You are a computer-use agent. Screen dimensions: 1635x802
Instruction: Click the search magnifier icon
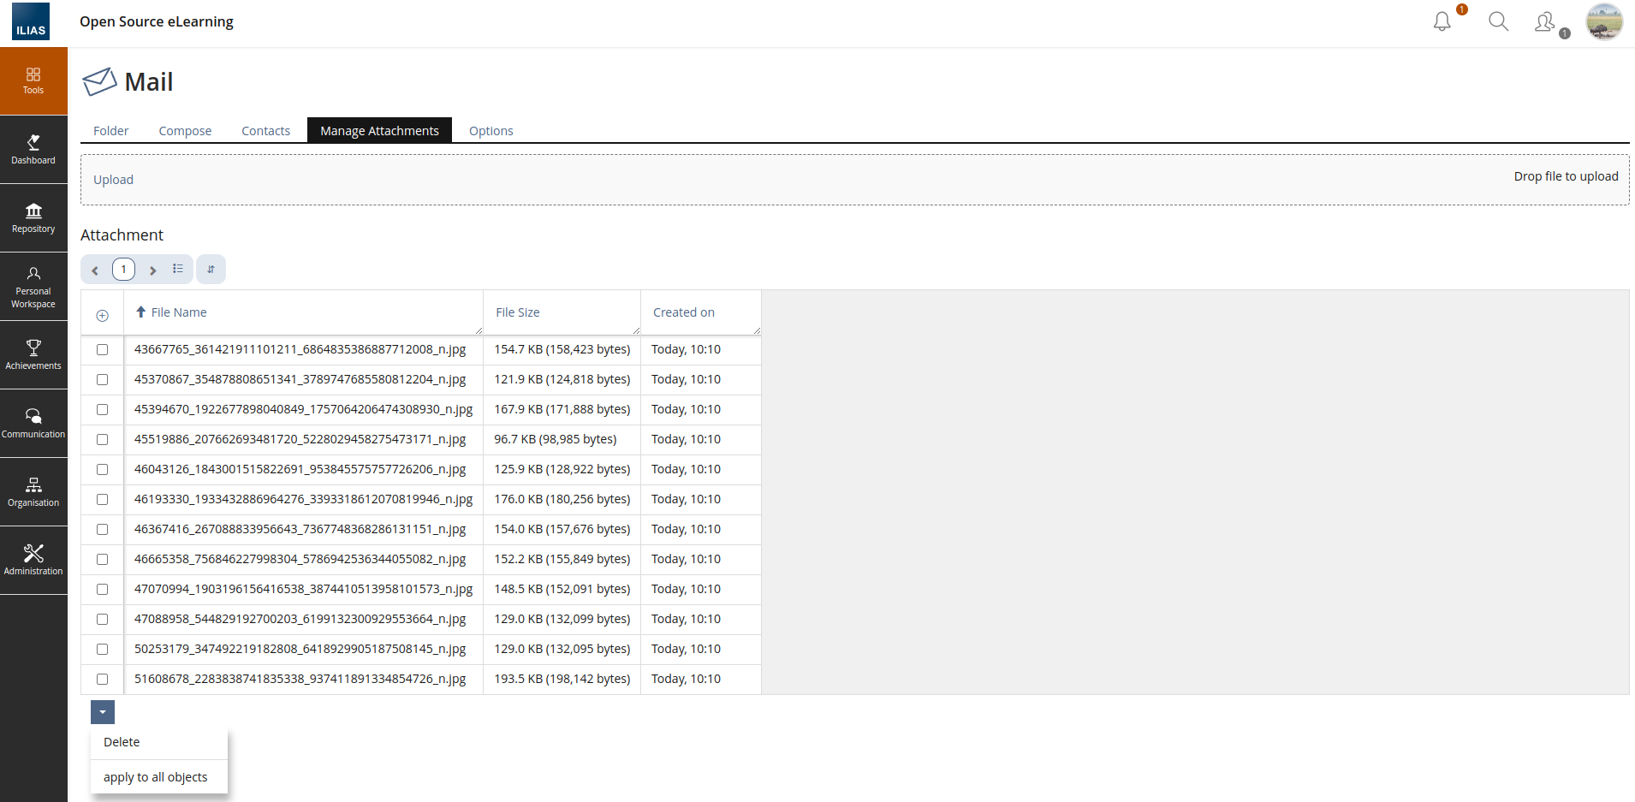point(1498,21)
